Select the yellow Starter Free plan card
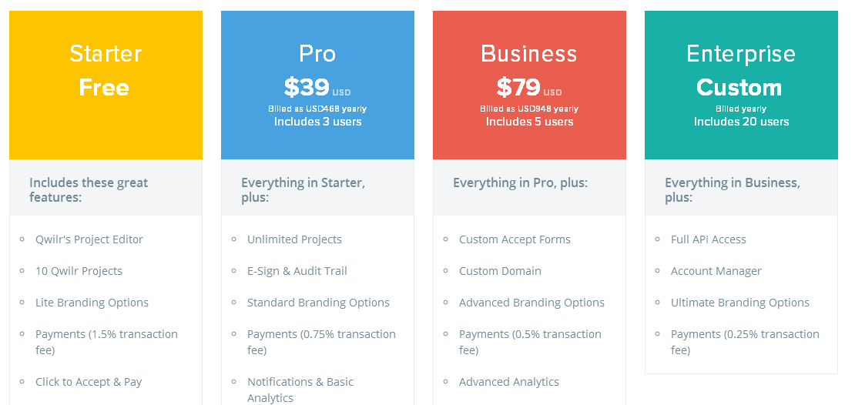This screenshot has width=855, height=405. 106,85
